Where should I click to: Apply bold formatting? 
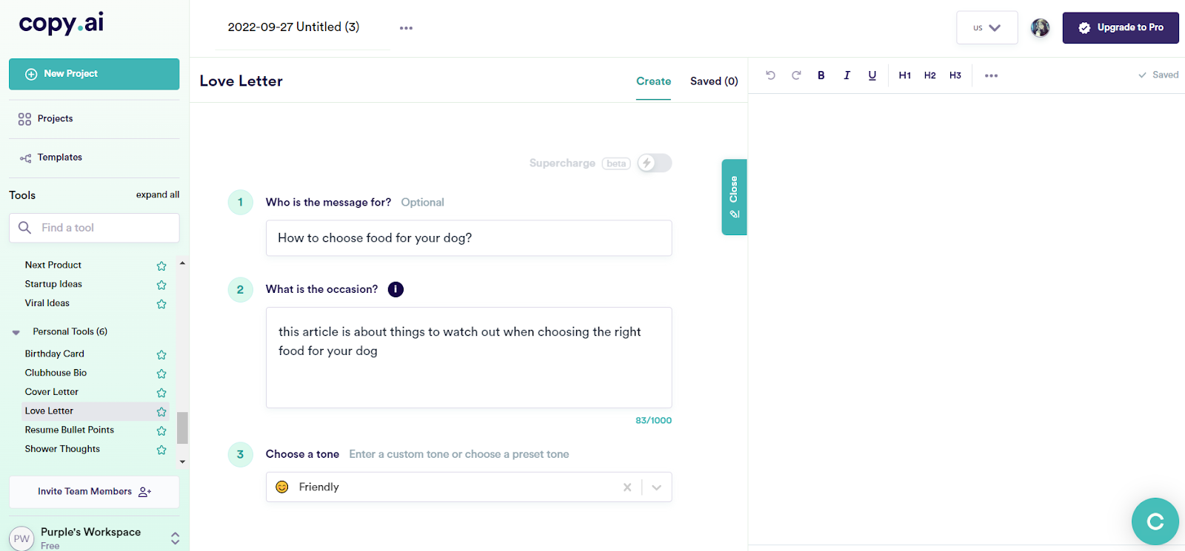821,75
